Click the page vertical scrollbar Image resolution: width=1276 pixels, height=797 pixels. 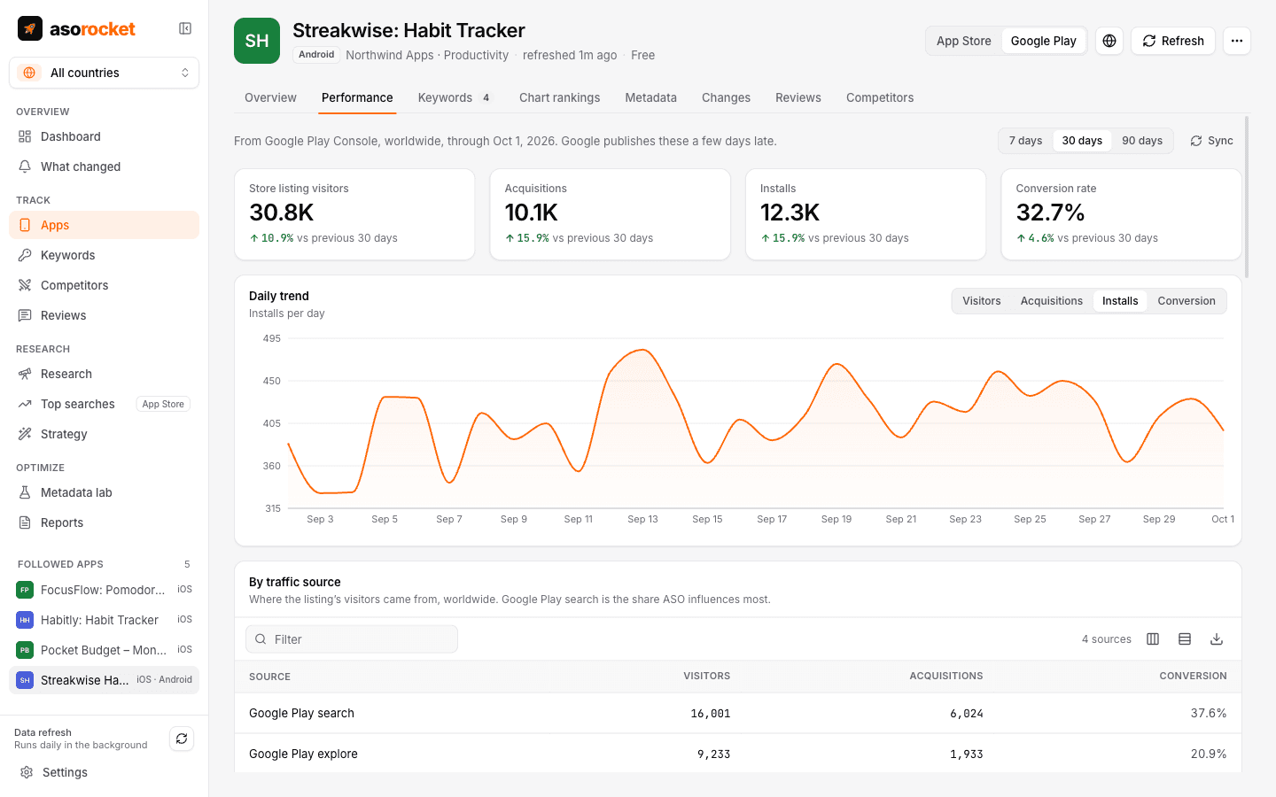point(1248,197)
